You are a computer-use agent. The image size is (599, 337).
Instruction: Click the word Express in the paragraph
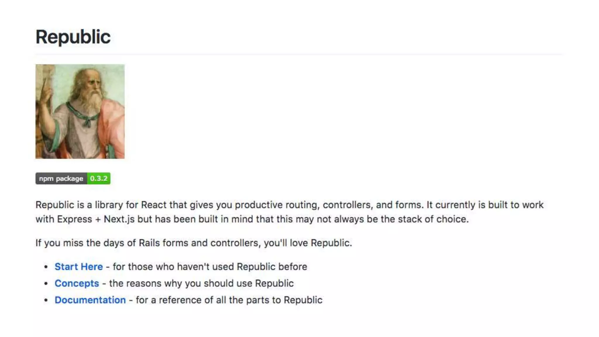[75, 219]
